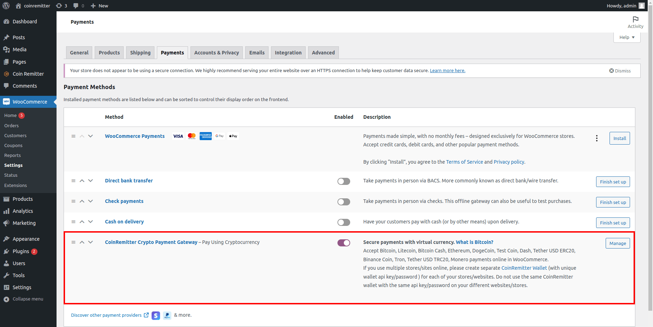Enable the Direct bank transfer toggle

[x=343, y=181]
